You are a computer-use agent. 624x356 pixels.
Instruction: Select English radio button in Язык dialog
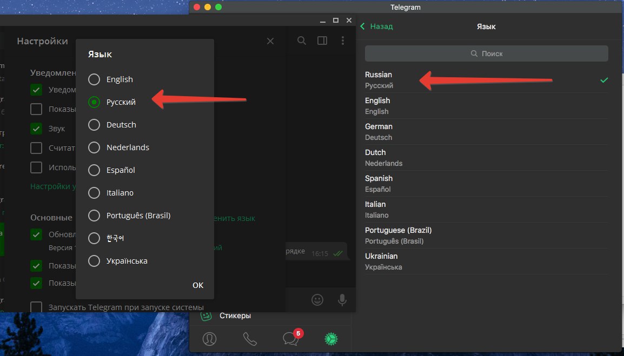pos(94,79)
